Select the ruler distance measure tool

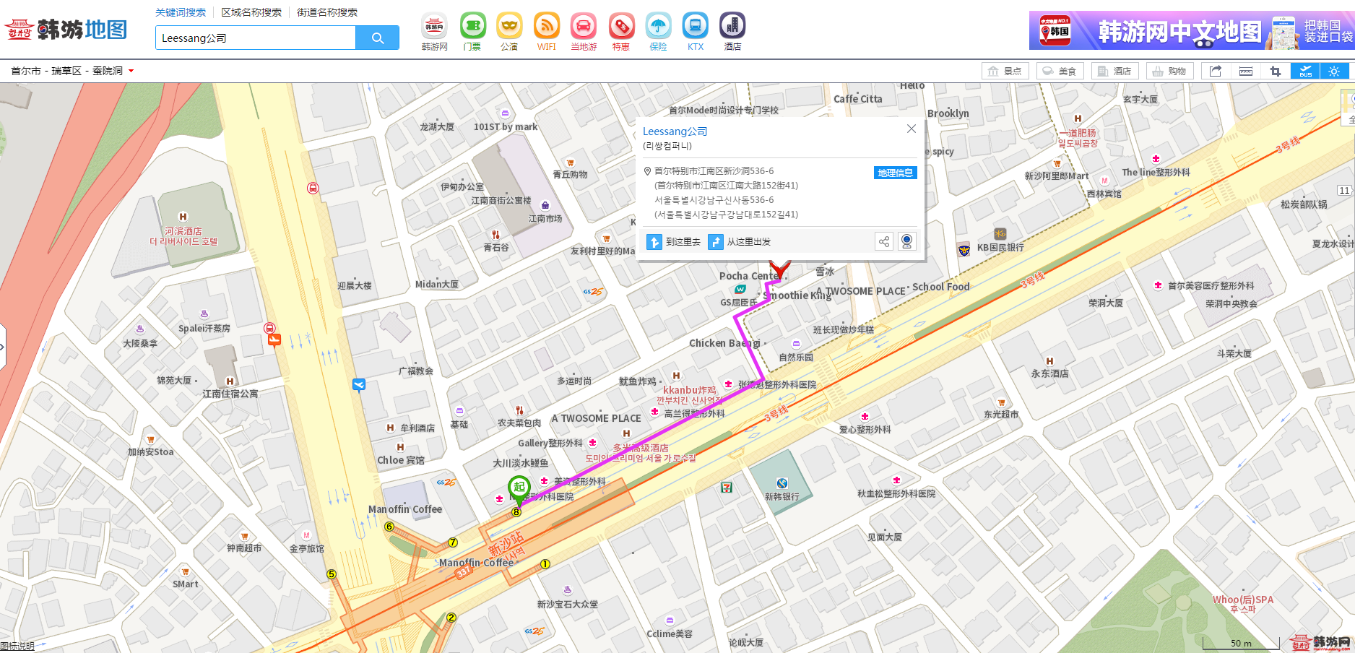(1246, 71)
